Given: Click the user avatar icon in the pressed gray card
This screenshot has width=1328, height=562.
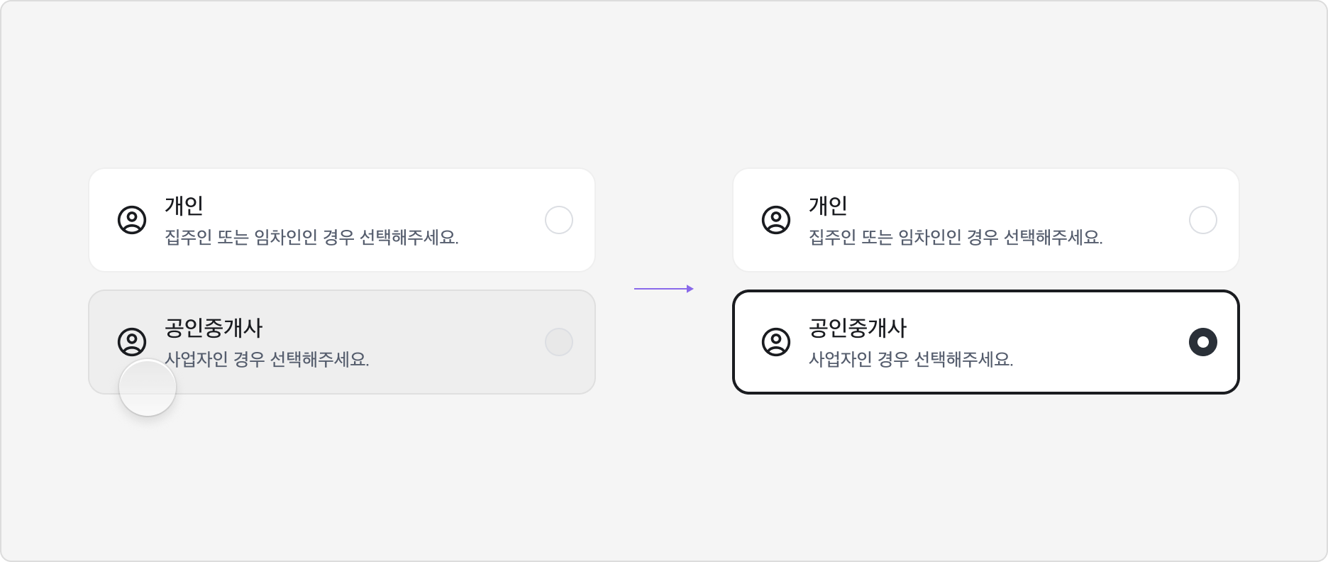Looking at the screenshot, I should 131,341.
